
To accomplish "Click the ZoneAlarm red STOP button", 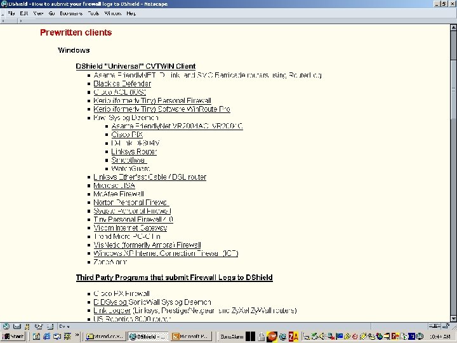I will coord(272,337).
